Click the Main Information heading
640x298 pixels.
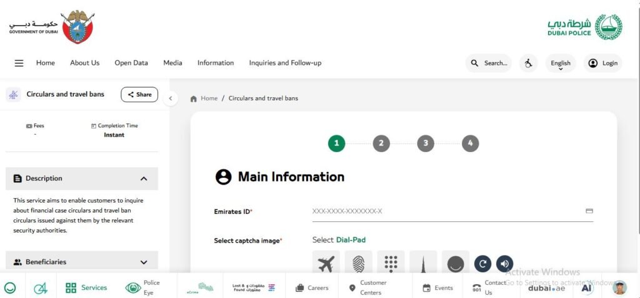(291, 176)
